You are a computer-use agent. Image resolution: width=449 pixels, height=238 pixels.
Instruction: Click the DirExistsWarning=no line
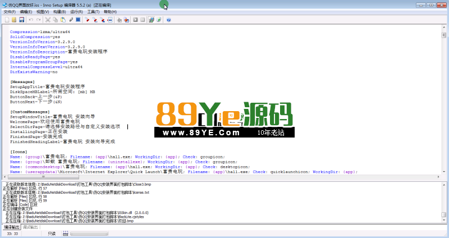pos(34,72)
